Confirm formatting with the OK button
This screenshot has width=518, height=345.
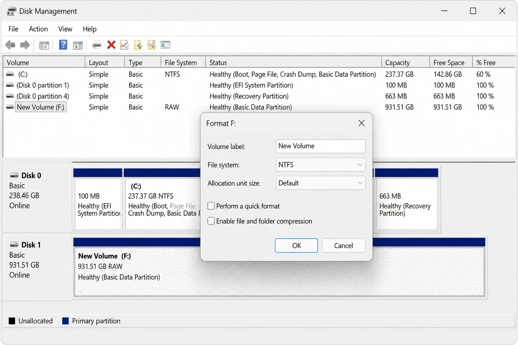coord(296,246)
